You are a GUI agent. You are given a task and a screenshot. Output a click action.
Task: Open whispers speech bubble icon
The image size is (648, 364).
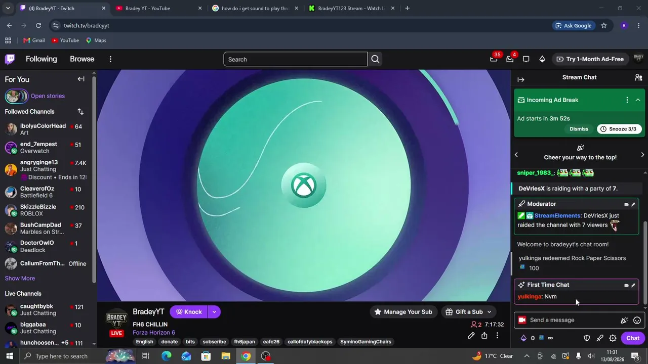point(526,59)
